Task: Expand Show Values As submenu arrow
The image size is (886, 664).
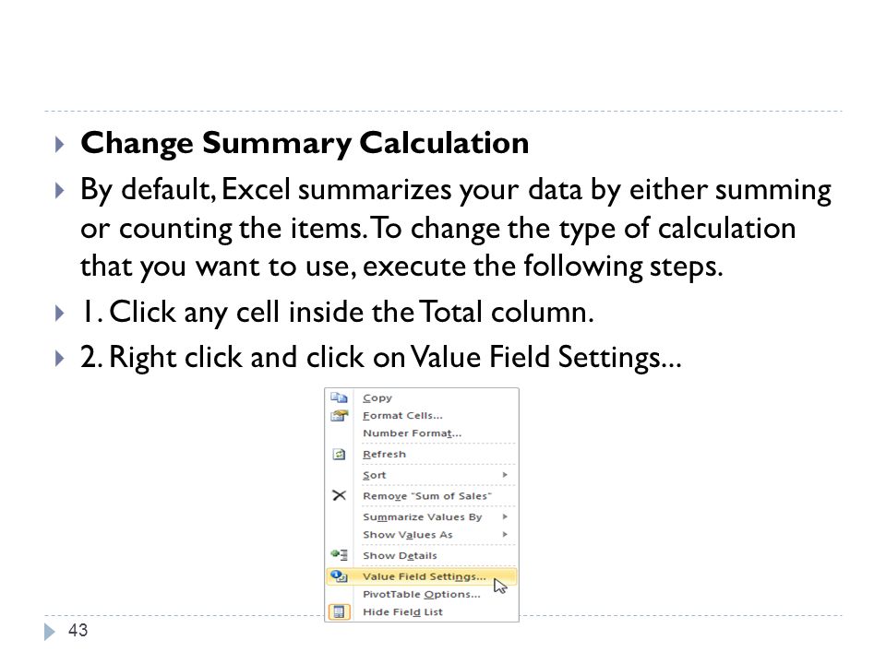Action: pos(505,534)
